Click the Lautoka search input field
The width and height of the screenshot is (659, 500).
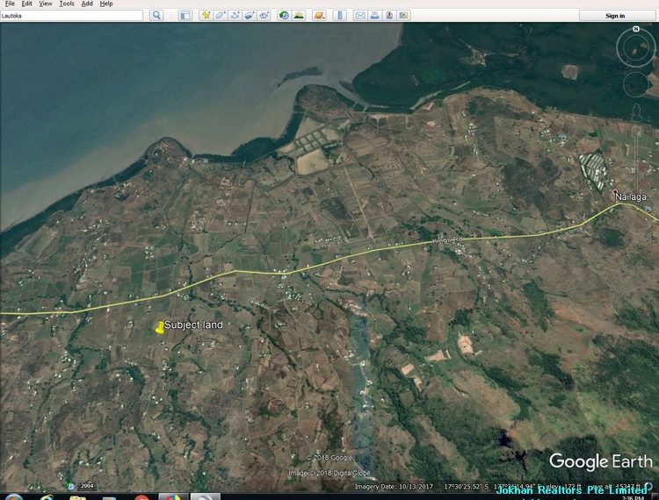(x=71, y=15)
